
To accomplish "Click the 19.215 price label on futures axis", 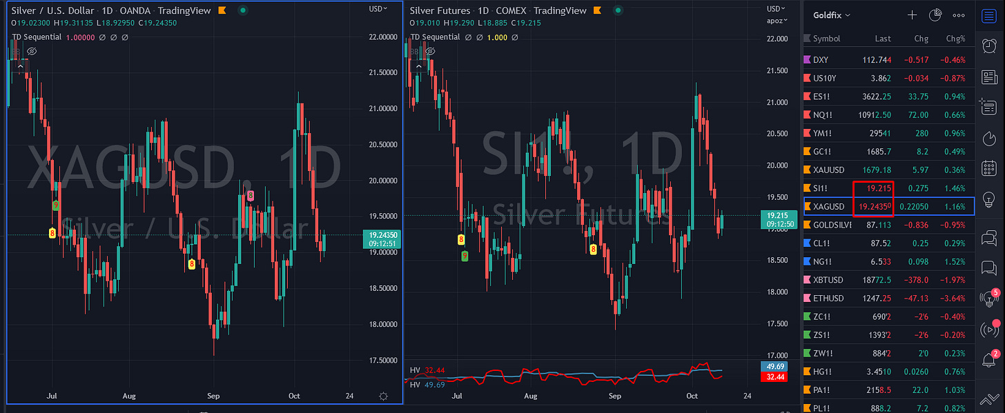I will [x=777, y=214].
